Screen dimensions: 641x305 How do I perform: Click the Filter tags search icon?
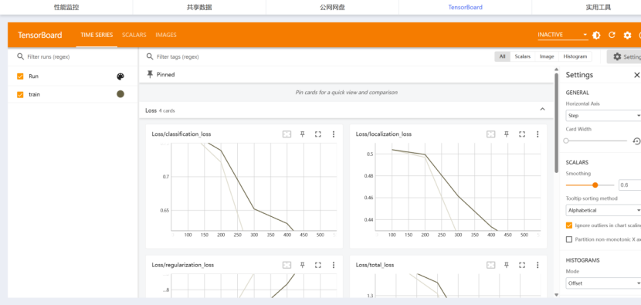coord(150,57)
